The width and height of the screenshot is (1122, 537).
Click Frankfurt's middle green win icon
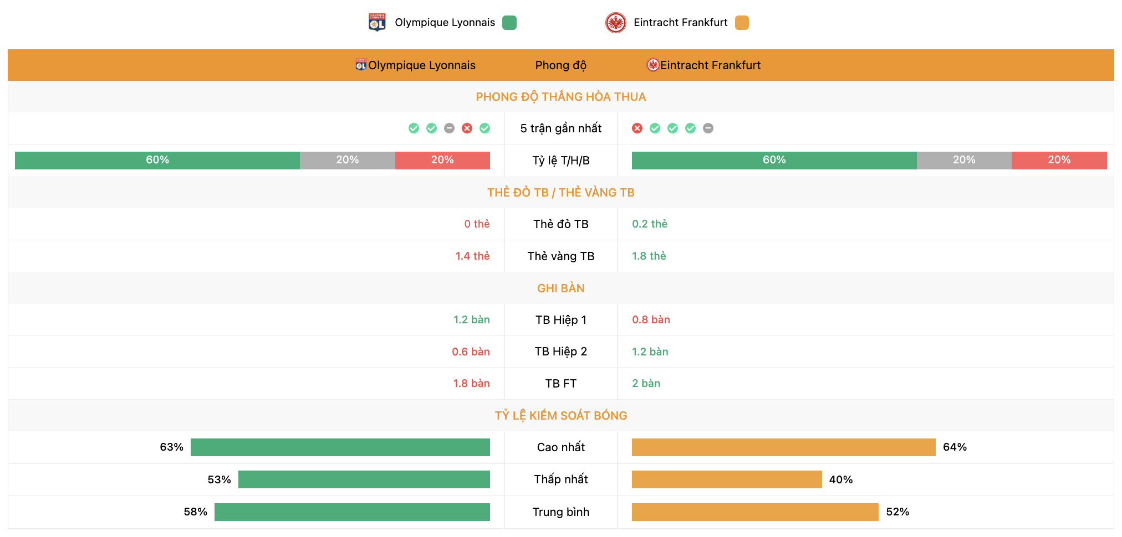click(x=672, y=128)
